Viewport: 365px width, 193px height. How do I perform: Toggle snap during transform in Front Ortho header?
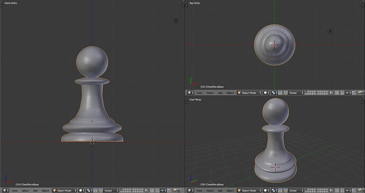158,190
